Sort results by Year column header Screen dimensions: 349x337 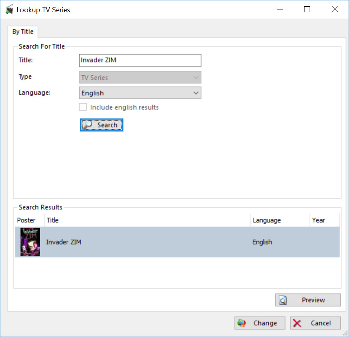pyautogui.click(x=325, y=220)
